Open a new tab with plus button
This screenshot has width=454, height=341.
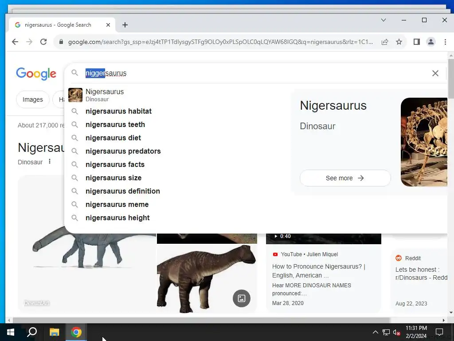[125, 25]
